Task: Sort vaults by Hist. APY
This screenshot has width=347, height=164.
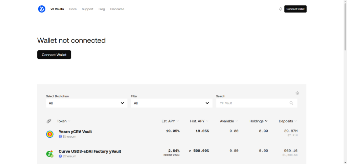Action: coord(199,121)
